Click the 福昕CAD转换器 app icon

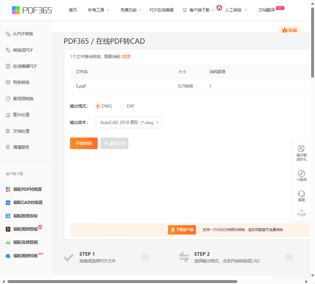[8, 203]
